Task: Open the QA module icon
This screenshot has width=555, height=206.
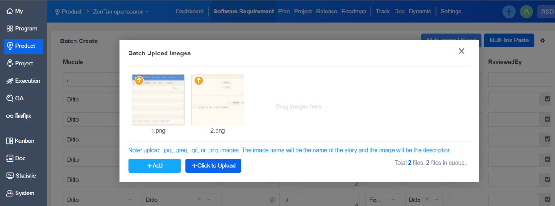Action: click(10, 99)
